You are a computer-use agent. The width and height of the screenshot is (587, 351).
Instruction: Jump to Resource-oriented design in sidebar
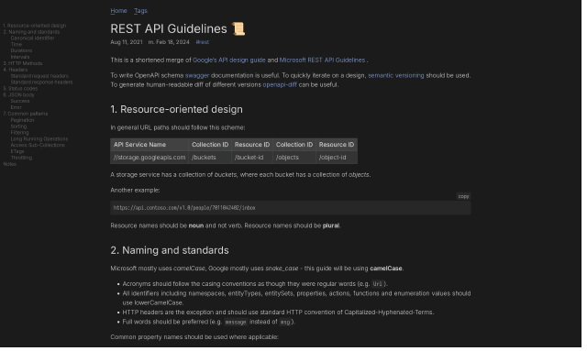(x=35, y=26)
